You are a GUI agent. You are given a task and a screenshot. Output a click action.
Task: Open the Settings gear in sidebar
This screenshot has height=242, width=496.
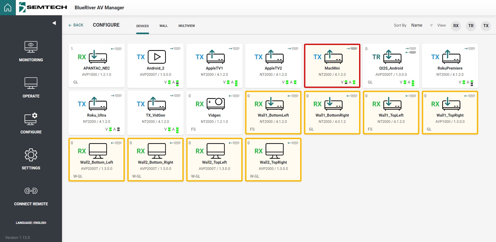[31, 155]
